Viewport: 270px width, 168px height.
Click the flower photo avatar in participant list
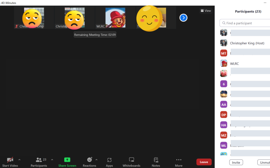pos(224,73)
